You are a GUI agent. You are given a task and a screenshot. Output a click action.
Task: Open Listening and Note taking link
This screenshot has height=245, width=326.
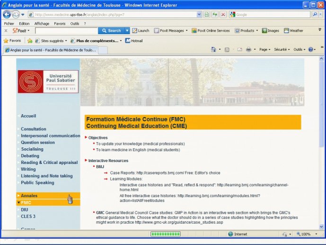47,176
